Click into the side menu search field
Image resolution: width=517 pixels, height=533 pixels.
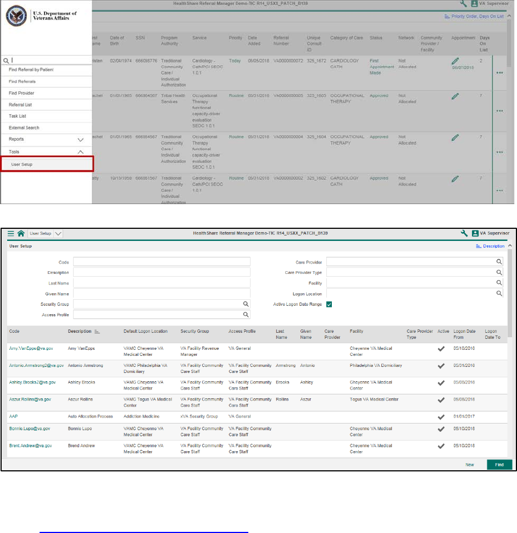[x=51, y=61]
